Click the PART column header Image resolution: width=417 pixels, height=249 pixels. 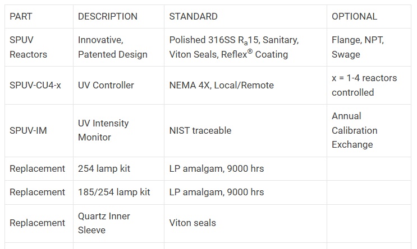pyautogui.click(x=21, y=16)
